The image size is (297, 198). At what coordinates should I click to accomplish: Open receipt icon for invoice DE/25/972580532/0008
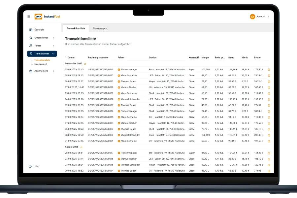point(269,99)
